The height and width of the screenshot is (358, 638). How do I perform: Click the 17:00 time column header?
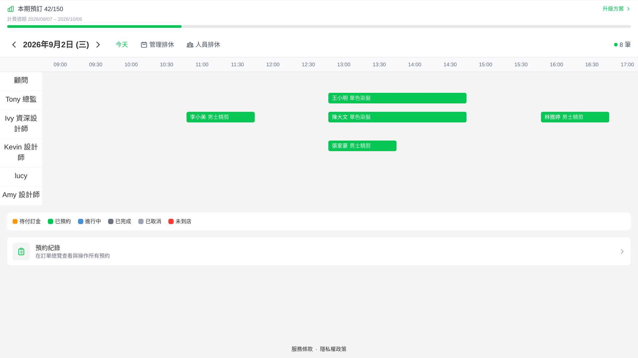(x=627, y=65)
